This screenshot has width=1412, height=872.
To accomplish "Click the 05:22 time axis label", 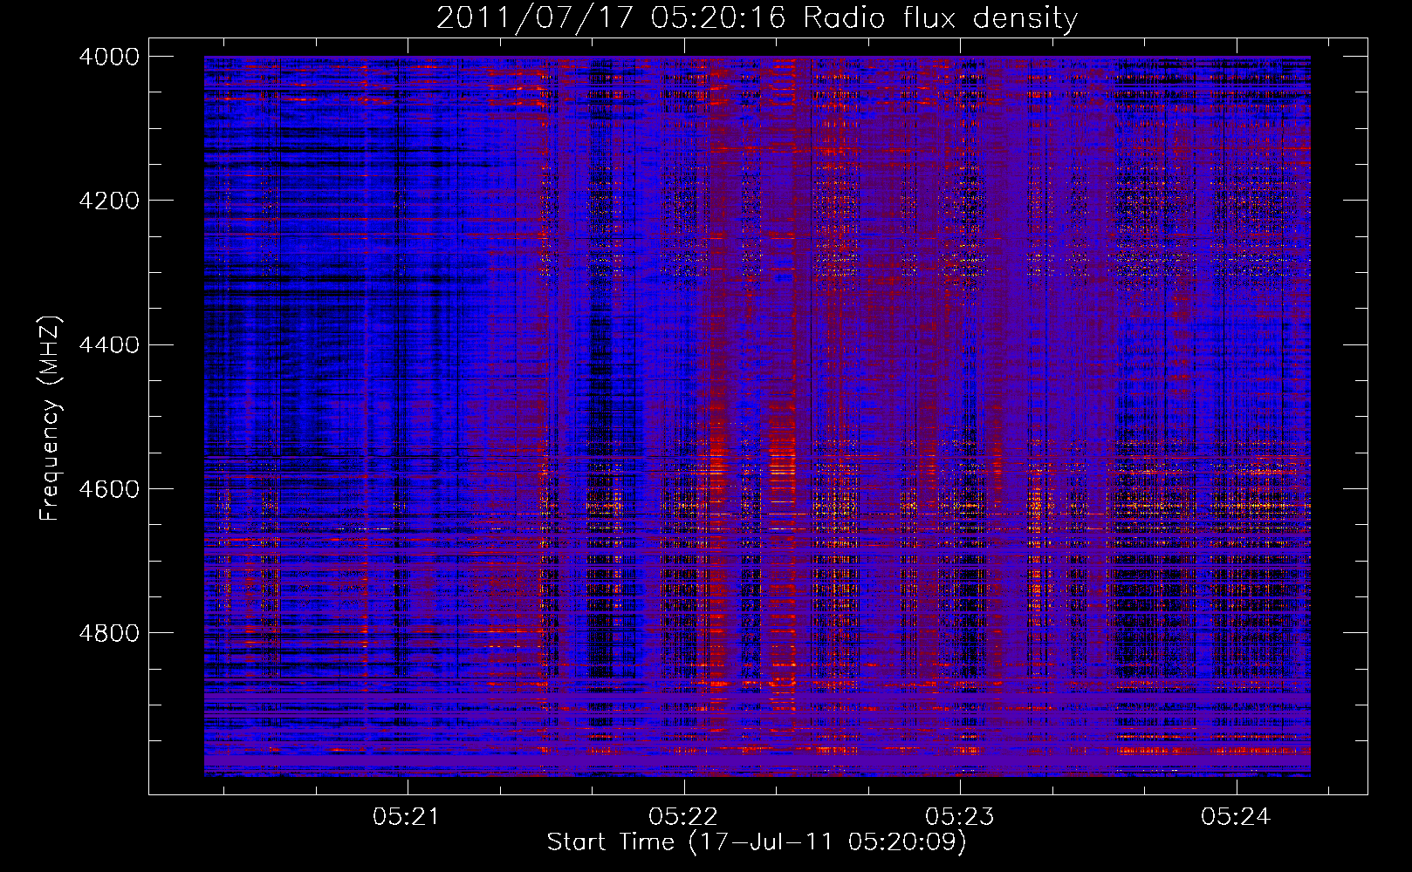I will tap(682, 816).
